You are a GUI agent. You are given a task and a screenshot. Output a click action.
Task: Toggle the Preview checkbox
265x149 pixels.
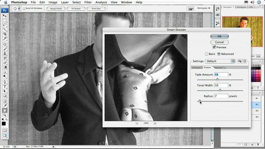[214, 47]
